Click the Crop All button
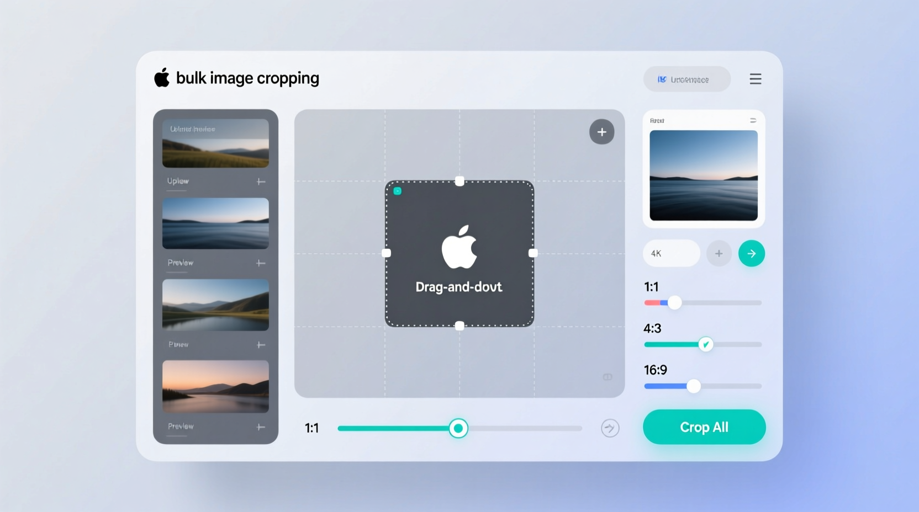The width and height of the screenshot is (919, 512). [704, 427]
